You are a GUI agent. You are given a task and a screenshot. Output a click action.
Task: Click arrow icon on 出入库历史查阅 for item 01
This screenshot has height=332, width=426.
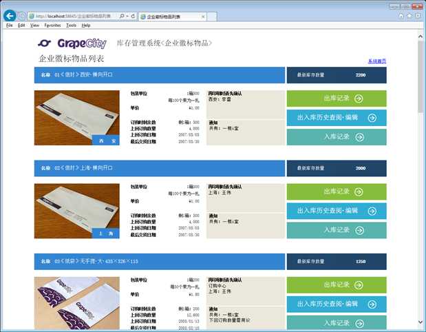(372, 118)
